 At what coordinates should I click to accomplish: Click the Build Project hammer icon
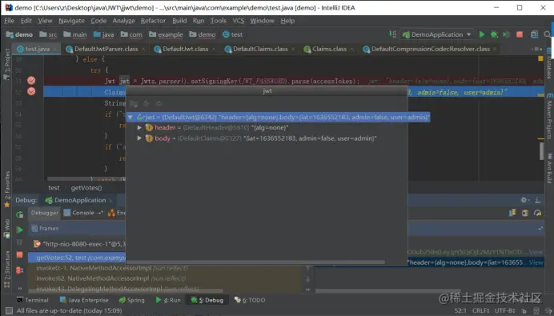392,34
